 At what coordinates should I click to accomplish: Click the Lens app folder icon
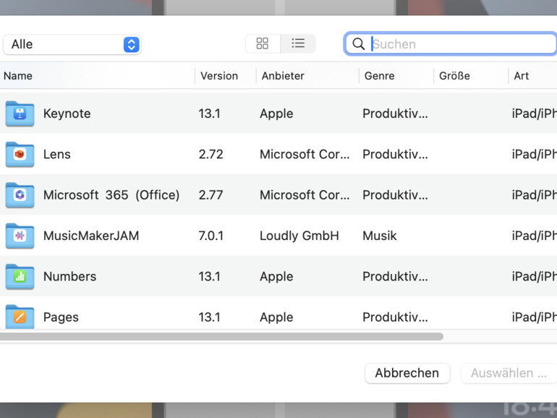tap(20, 154)
